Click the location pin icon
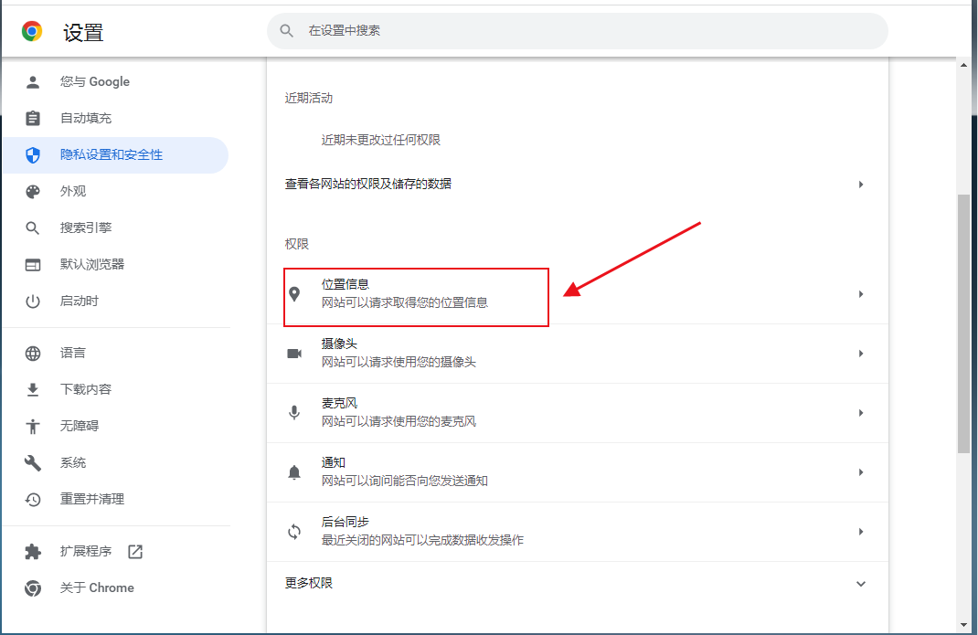This screenshot has width=978, height=635. click(294, 294)
